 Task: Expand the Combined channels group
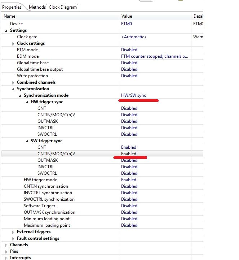coord(13,83)
